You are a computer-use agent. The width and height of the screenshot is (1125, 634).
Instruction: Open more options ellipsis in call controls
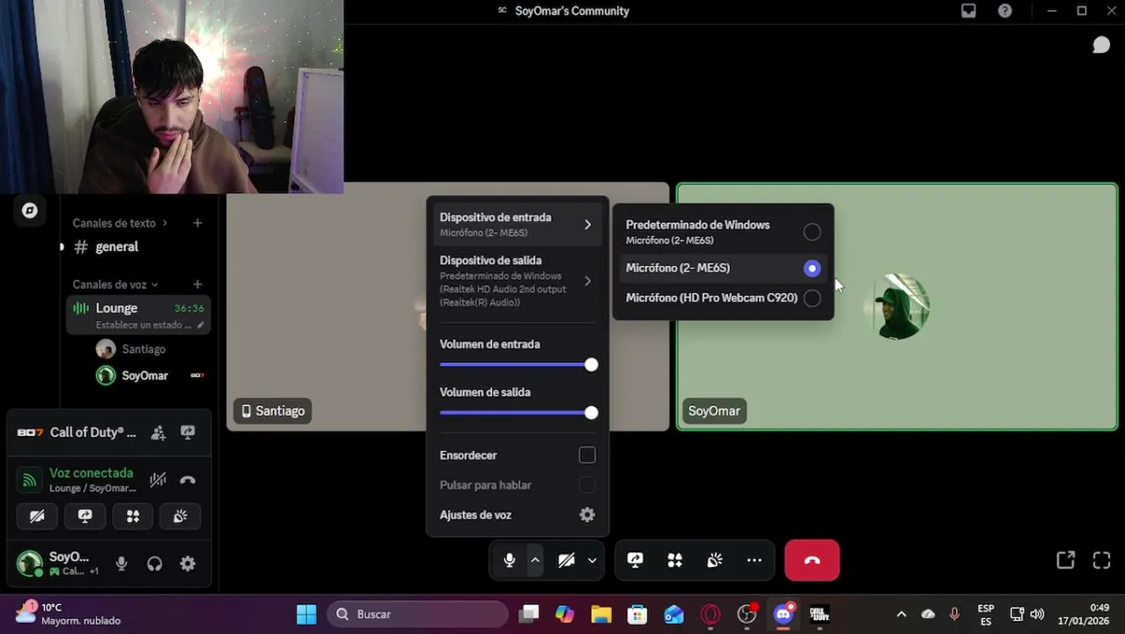[754, 560]
